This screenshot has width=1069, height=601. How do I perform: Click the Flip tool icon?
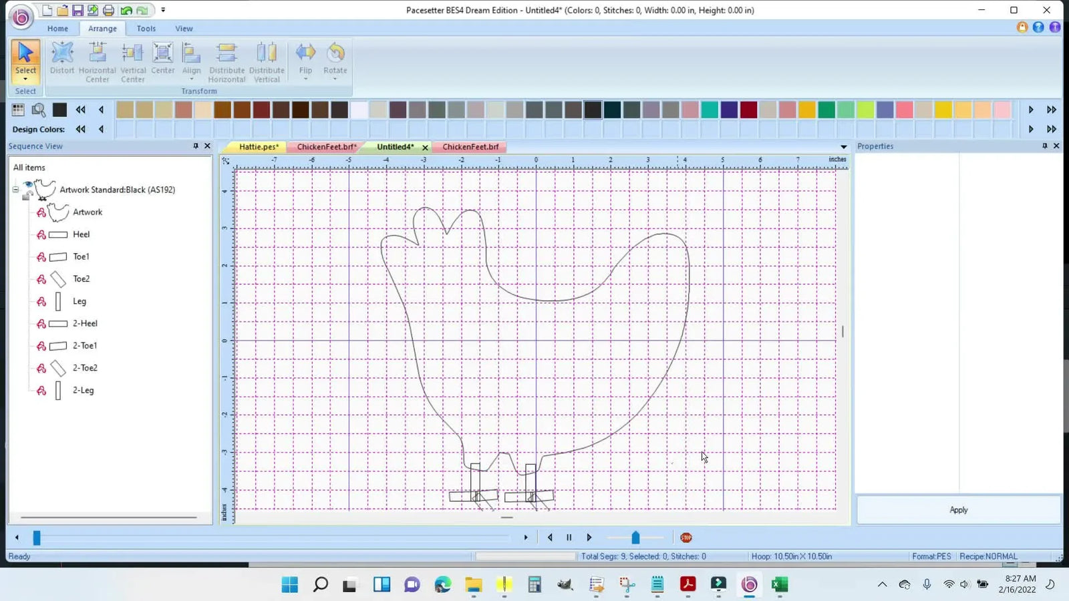305,51
